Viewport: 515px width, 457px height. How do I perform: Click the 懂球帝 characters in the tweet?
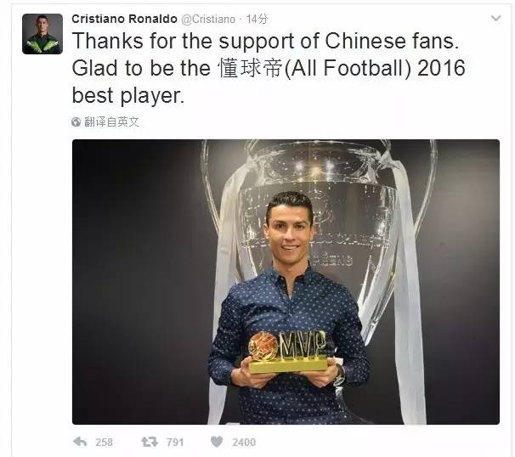pyautogui.click(x=250, y=68)
